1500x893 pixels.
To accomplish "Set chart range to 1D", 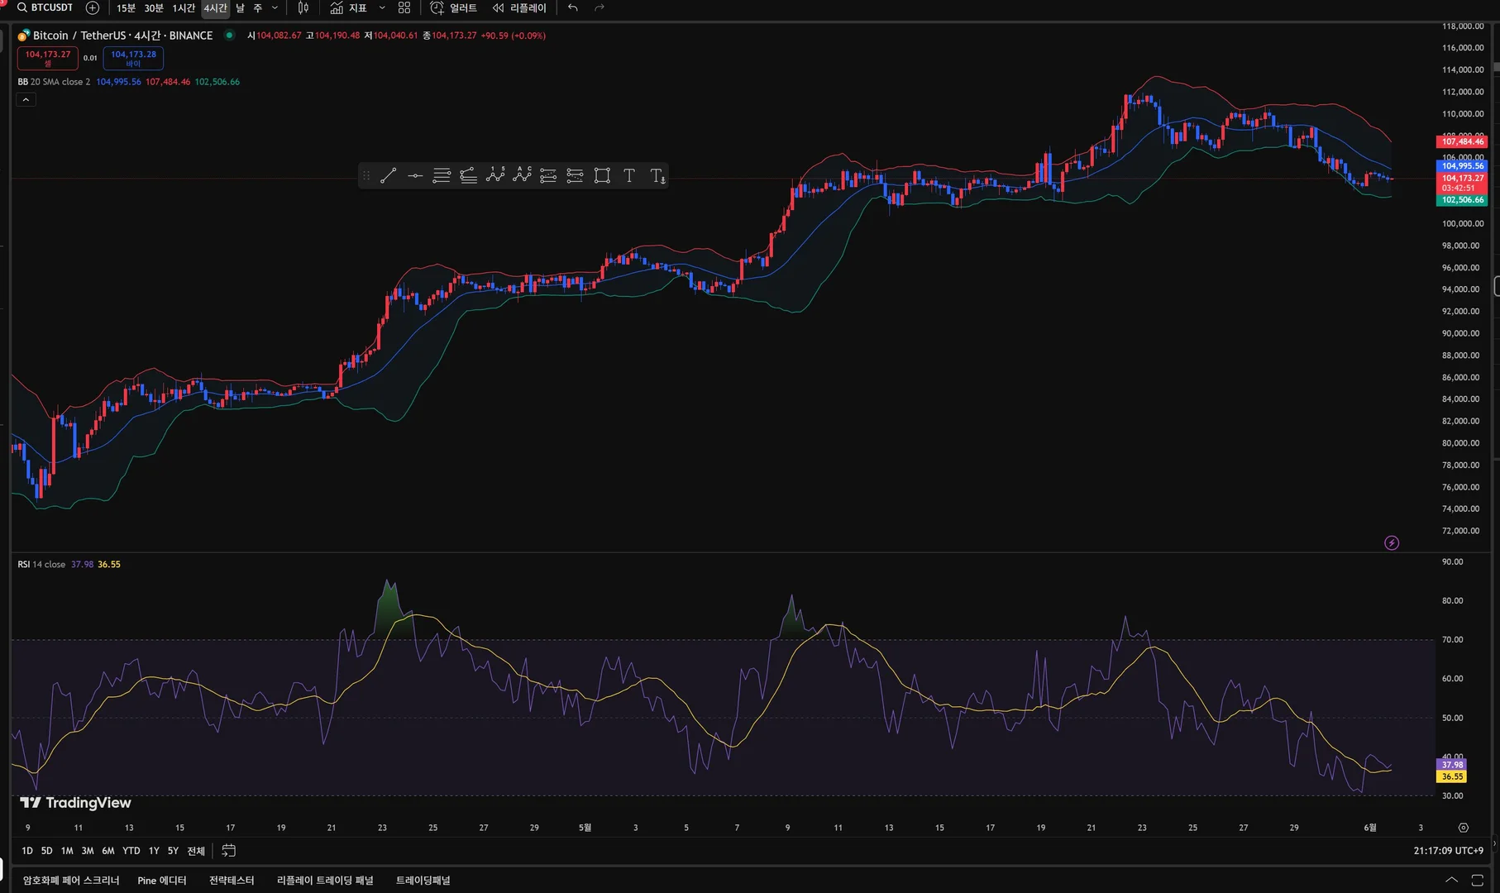I will 27,851.
